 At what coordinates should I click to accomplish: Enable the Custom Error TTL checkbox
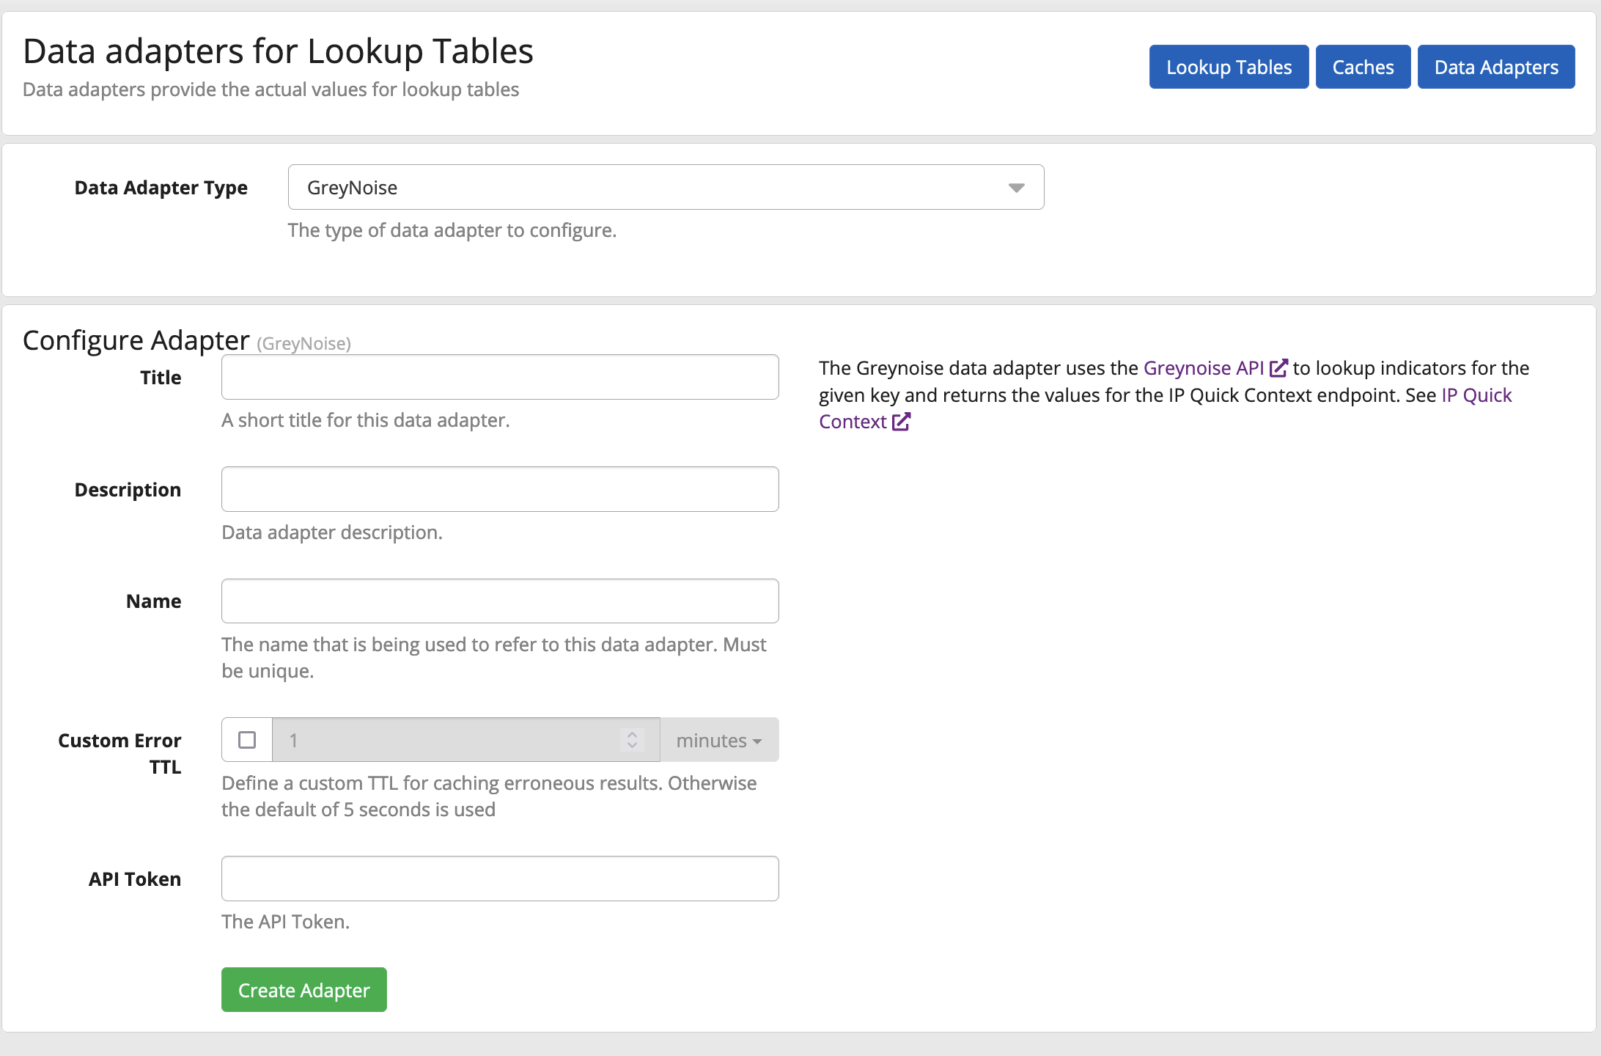[x=247, y=740]
